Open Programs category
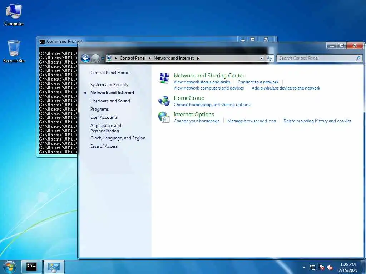The height and width of the screenshot is (274, 366). point(99,109)
